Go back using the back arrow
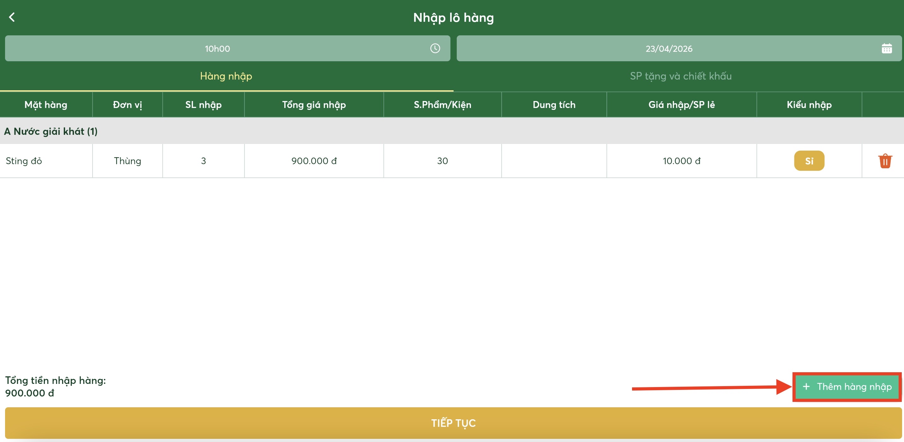 point(12,17)
